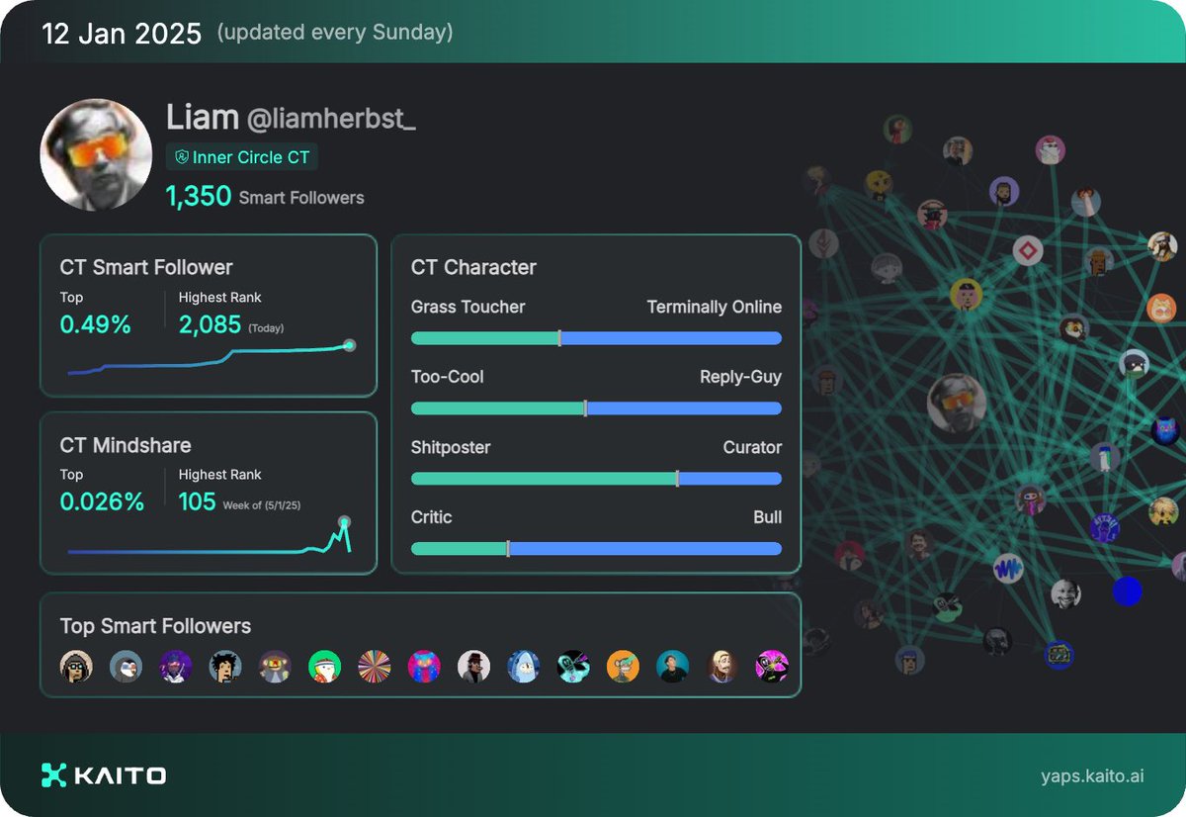Image resolution: width=1186 pixels, height=817 pixels.
Task: Click the Too-Cool / Reply-Guy slider handle
Action: point(585,408)
